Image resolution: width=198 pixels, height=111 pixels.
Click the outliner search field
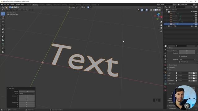pyautogui.click(x=180, y=7)
